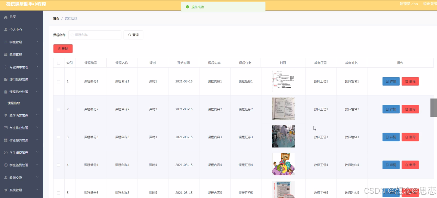
Task: Open cover thumbnail of row 课程编号3
Action: [x=283, y=136]
